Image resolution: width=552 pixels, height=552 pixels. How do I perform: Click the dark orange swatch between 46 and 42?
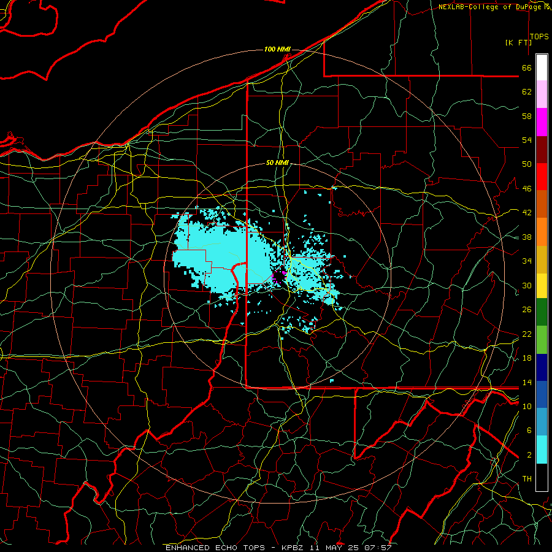tap(542, 204)
